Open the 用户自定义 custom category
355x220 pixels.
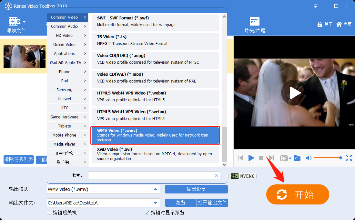(x=67, y=153)
